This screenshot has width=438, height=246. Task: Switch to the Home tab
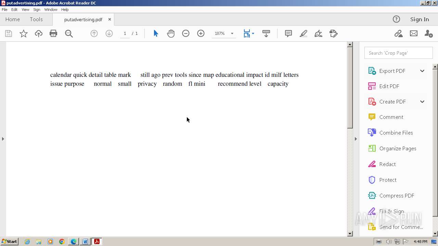click(13, 19)
